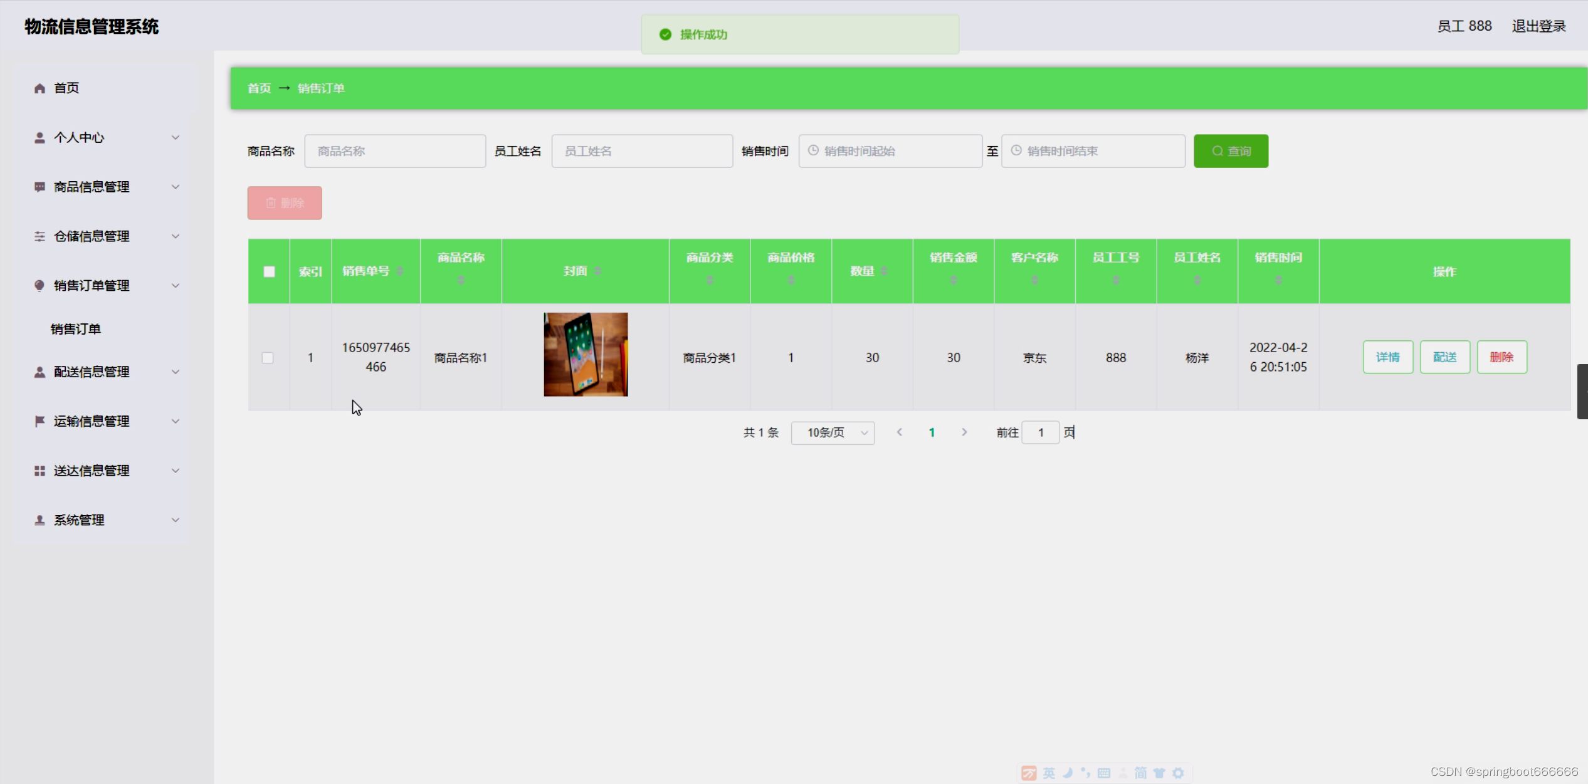This screenshot has height=784, width=1588.
Task: Check the checkbox for order row 1
Action: [268, 358]
